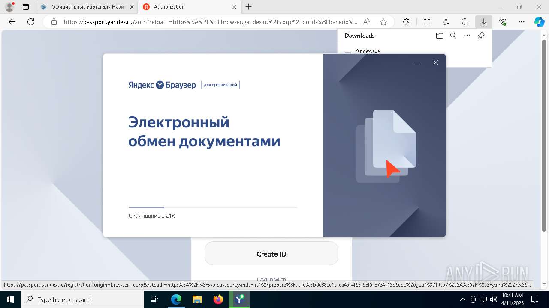The width and height of the screenshot is (549, 308).
Task: Click the Log in with text
Action: click(x=271, y=279)
